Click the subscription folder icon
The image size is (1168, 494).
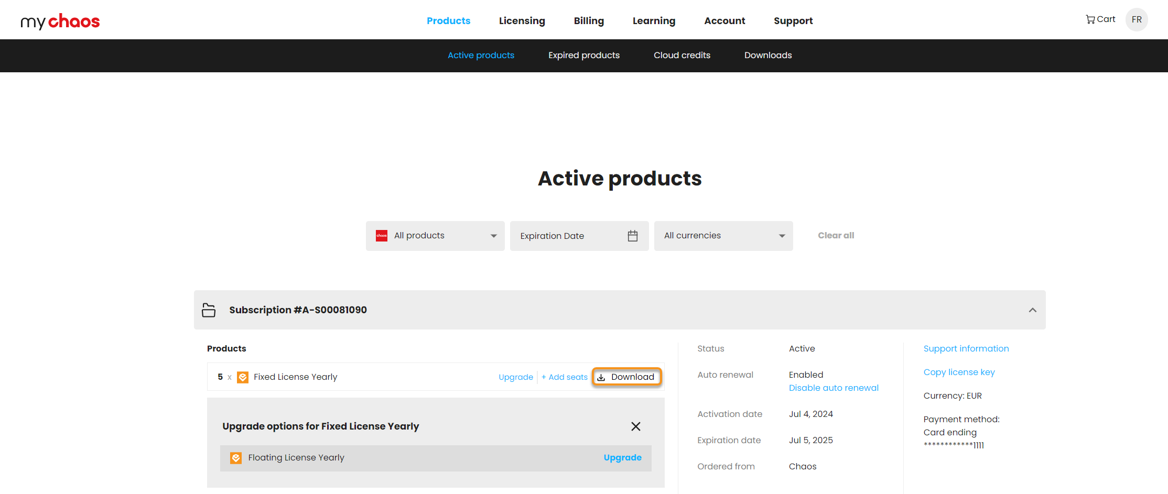pyautogui.click(x=209, y=310)
